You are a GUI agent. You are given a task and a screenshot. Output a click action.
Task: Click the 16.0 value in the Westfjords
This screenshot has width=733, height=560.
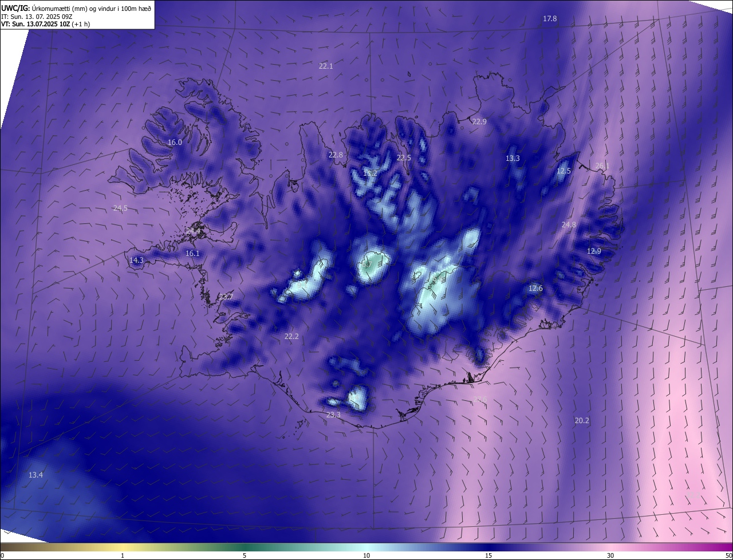pos(175,143)
